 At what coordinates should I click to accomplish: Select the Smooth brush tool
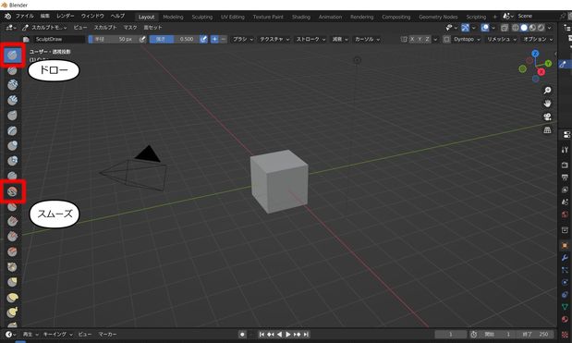[x=12, y=191]
